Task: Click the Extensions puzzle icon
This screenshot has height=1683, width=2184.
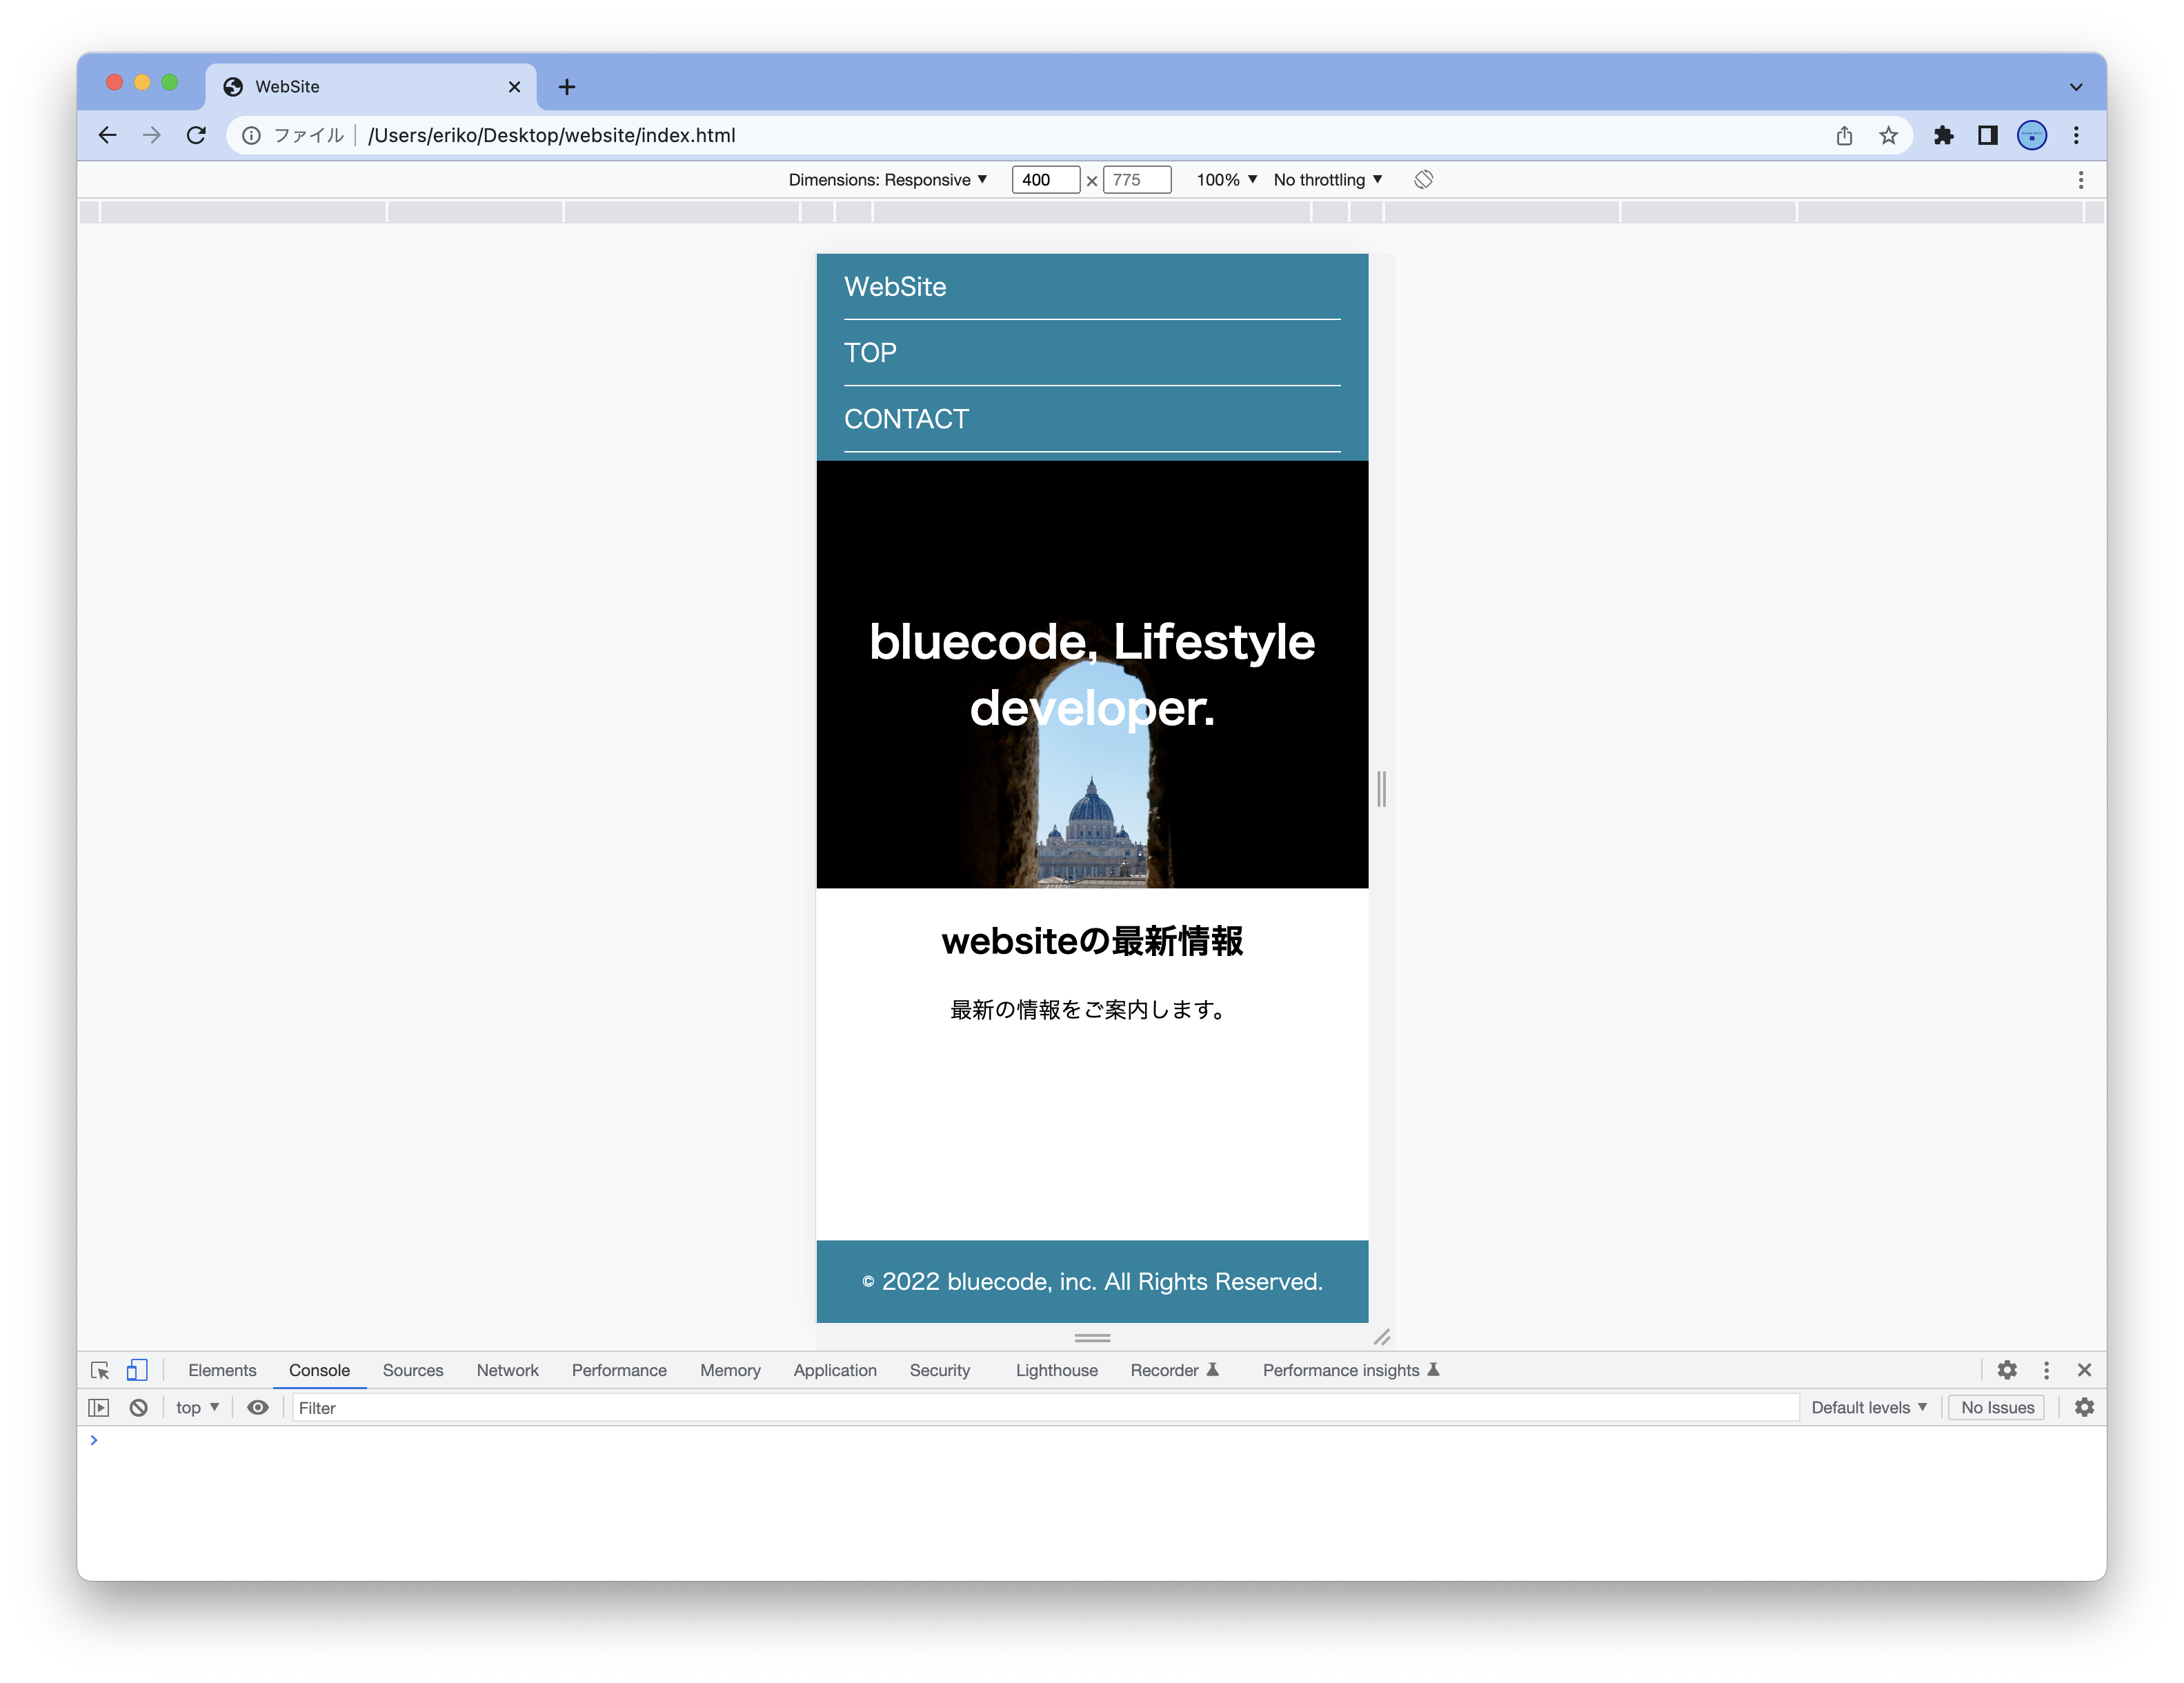Action: (x=1943, y=135)
